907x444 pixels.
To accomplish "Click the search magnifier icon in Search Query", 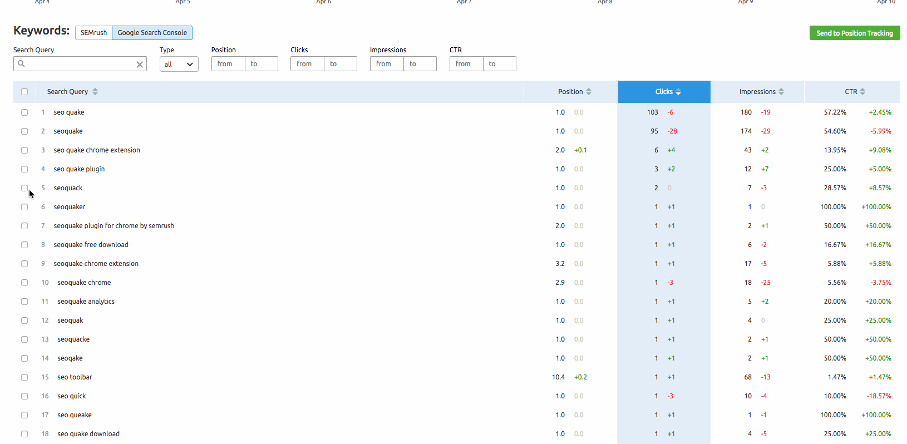I will (x=21, y=63).
